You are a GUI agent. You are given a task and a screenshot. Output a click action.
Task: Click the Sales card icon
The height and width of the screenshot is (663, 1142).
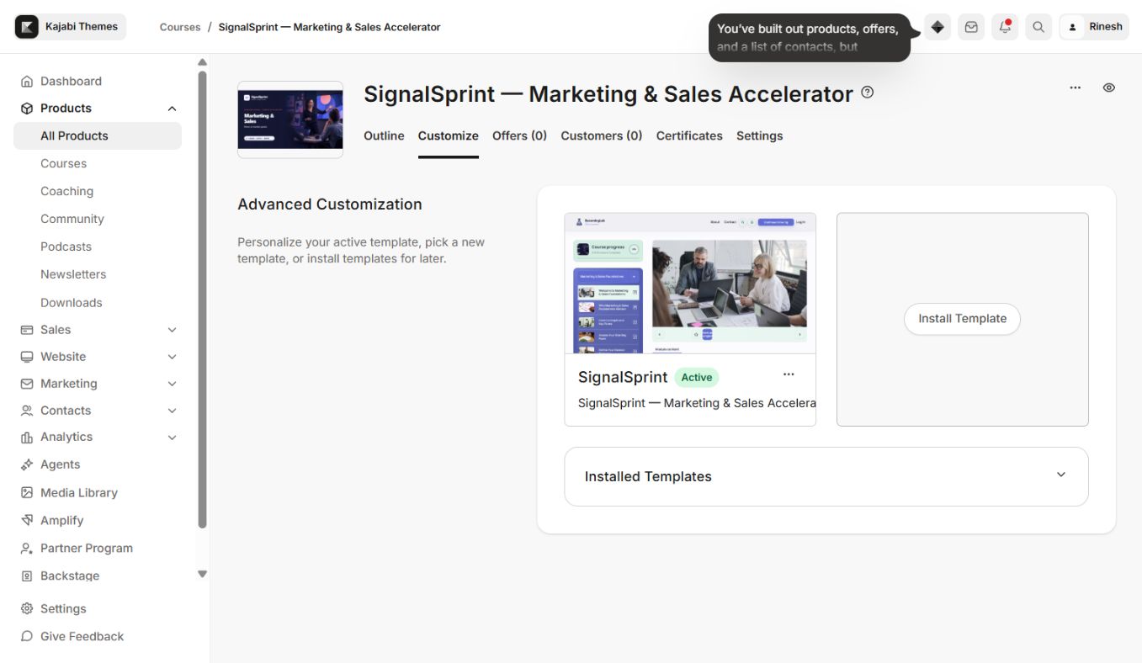tap(27, 330)
